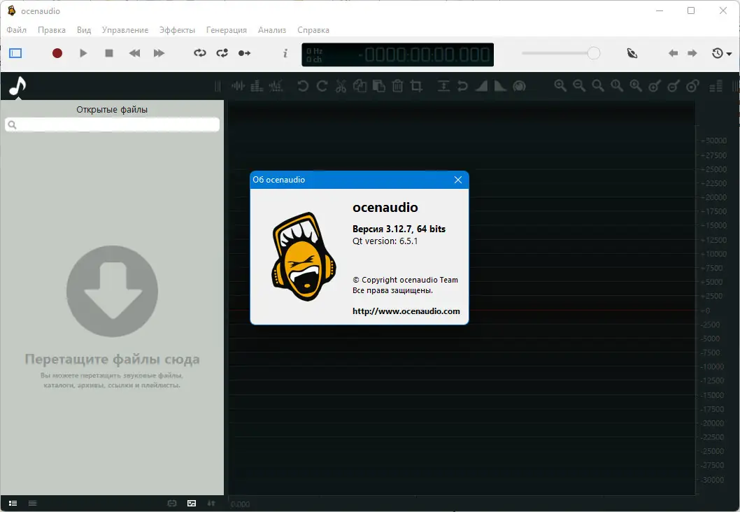The width and height of the screenshot is (740, 512).
Task: Apply Fade Out with falling triangle icon
Action: (500, 86)
